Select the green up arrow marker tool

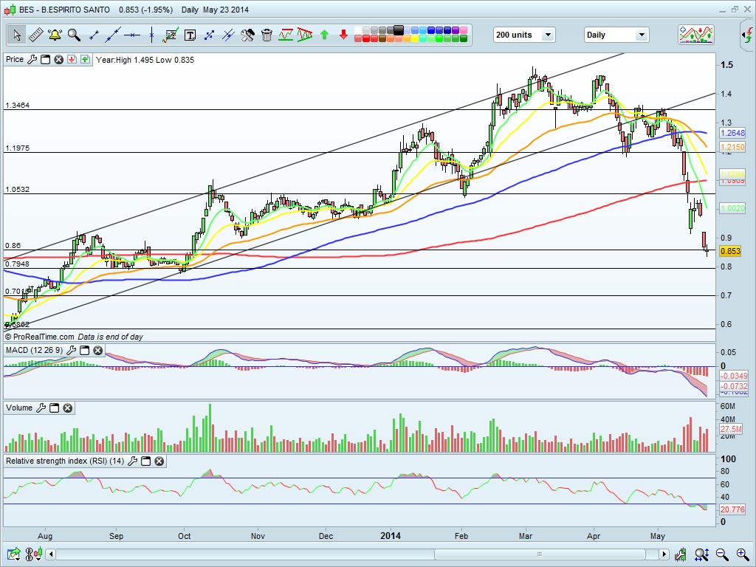click(325, 35)
